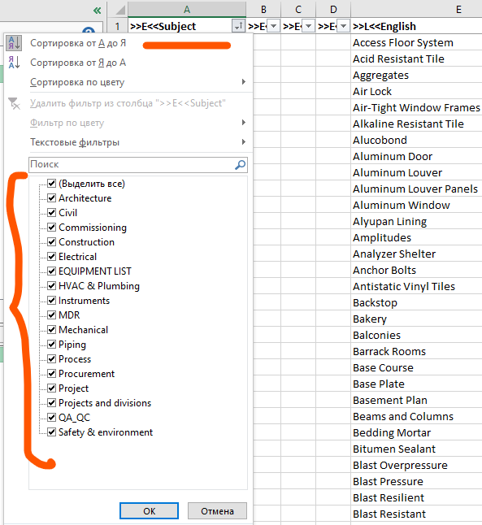Click the sort Я to A icon
The height and width of the screenshot is (525, 482).
click(x=14, y=63)
